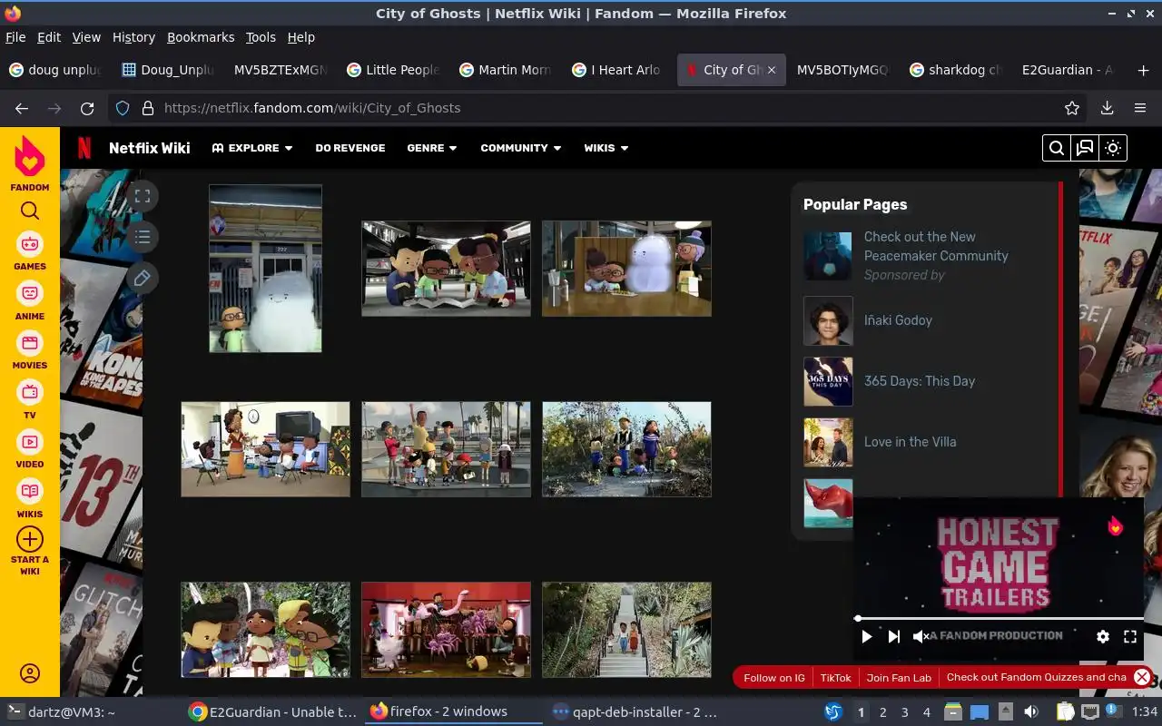Open the Firefox Tools menu
This screenshot has height=726, width=1162.
261,37
